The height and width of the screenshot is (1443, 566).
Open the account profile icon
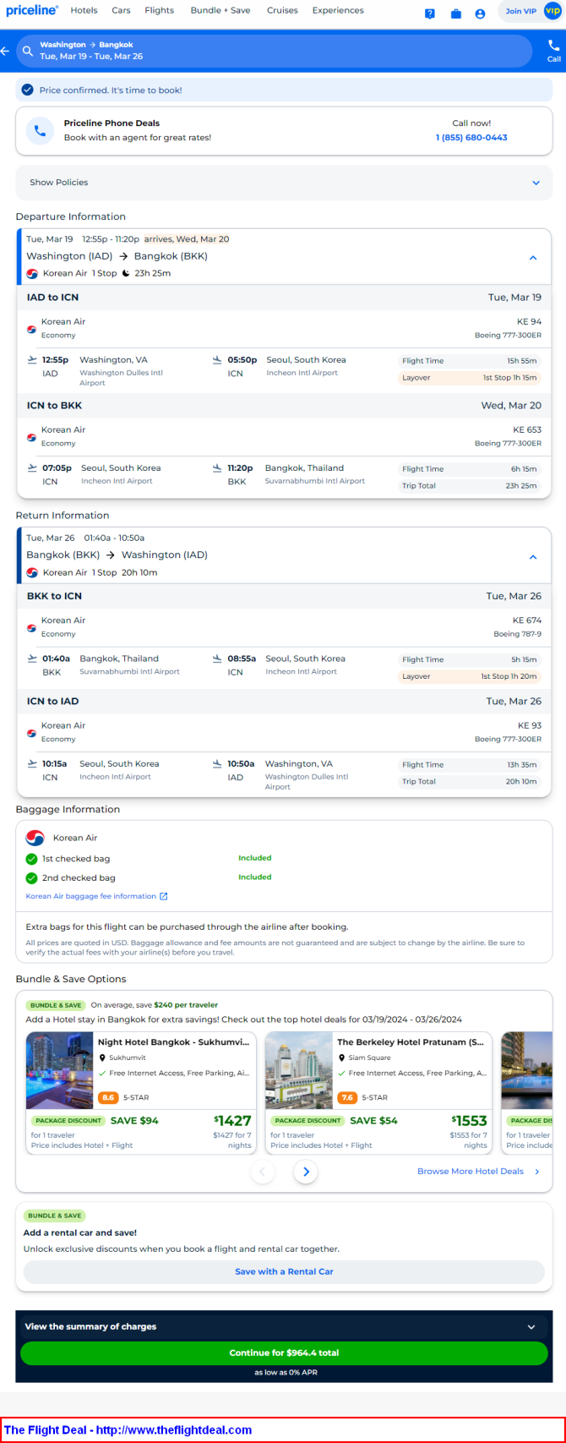click(x=480, y=14)
